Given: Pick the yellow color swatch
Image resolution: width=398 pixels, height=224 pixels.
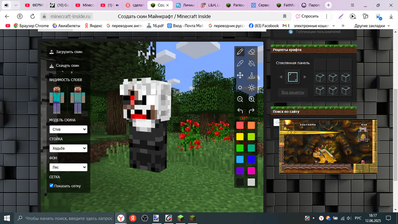Looking at the screenshot, I should (x=240, y=137).
